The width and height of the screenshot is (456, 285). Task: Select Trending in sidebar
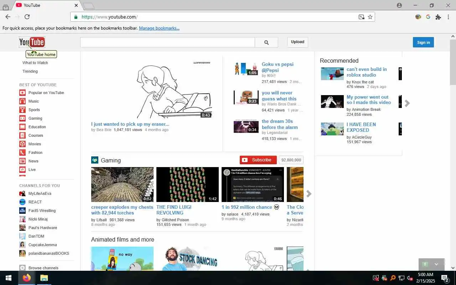pyautogui.click(x=30, y=71)
